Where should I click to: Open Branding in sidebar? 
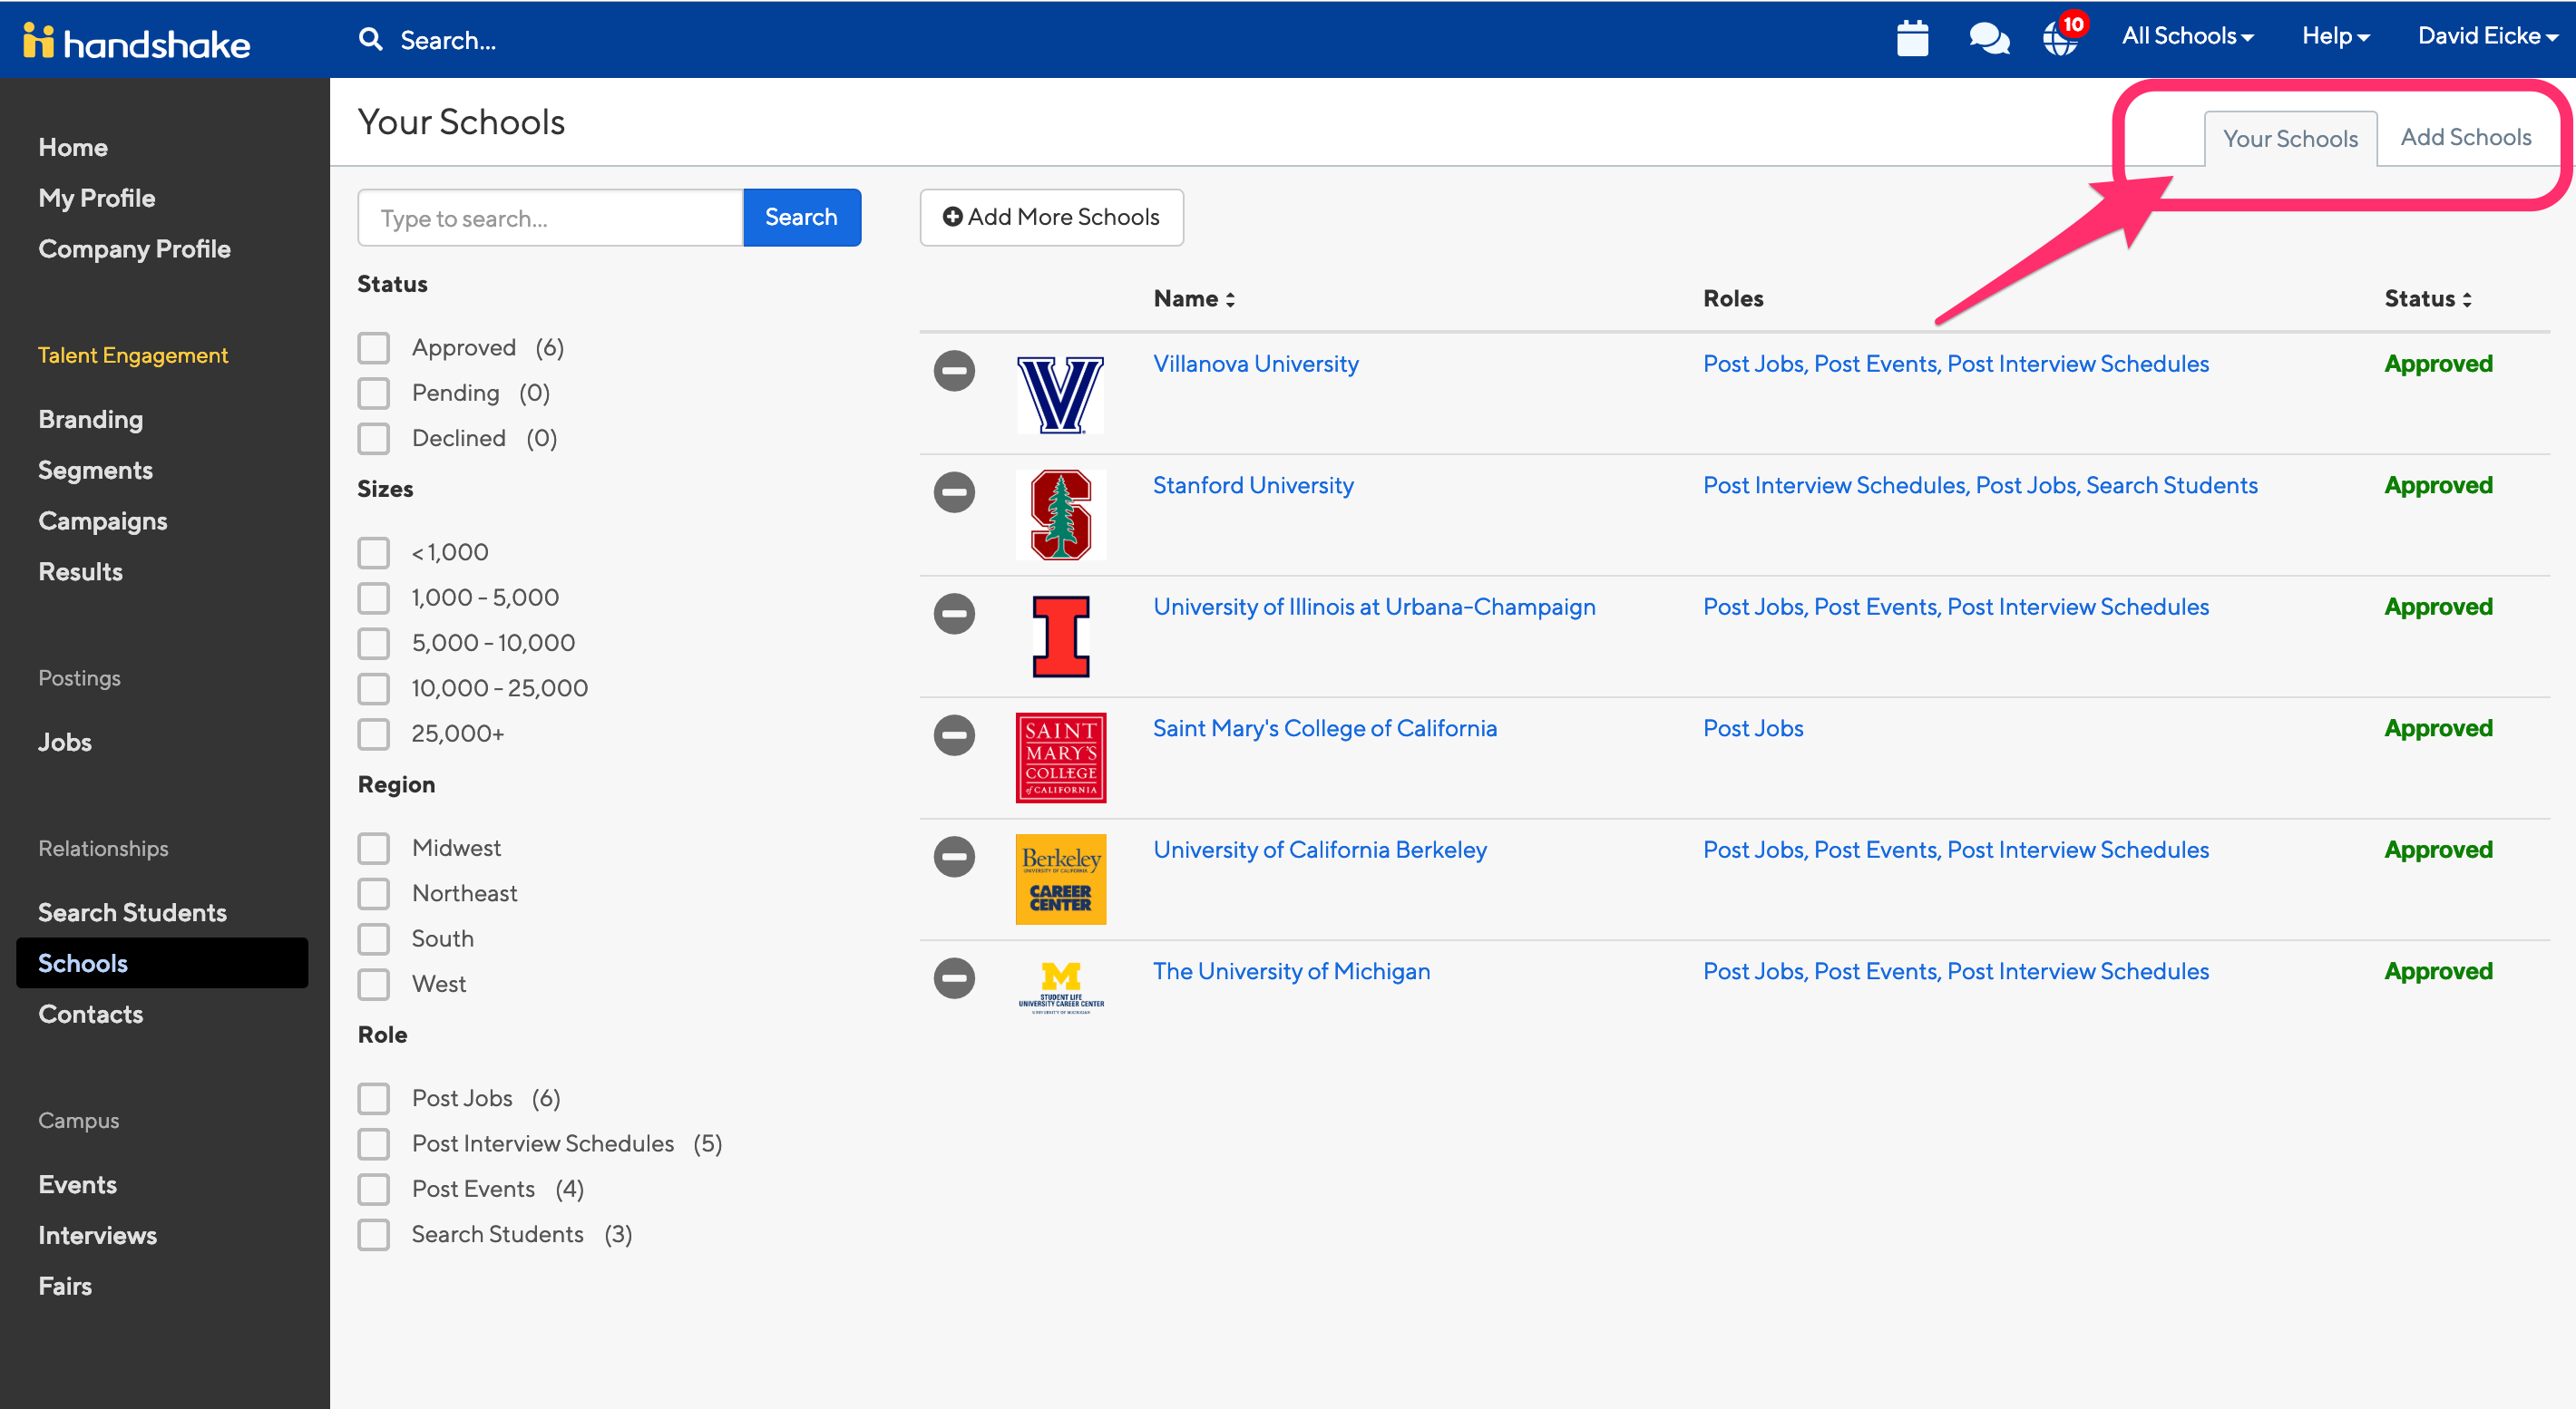pos(90,419)
